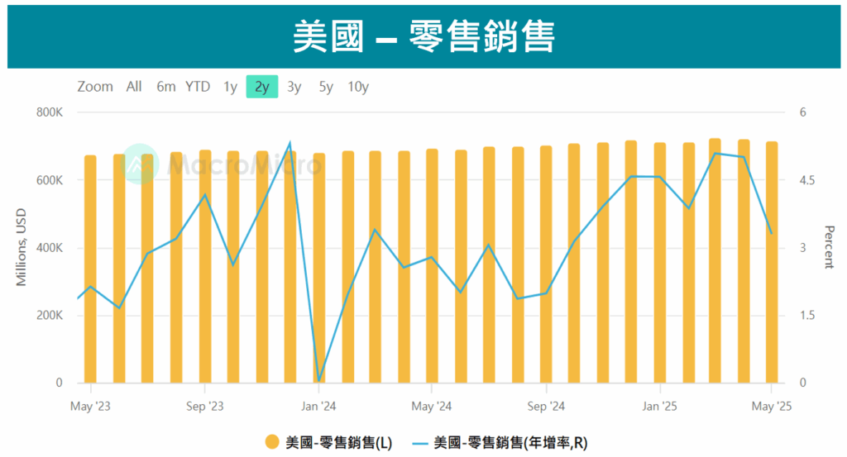
Task: Click the bar above Jan '24
Action: click(x=318, y=268)
